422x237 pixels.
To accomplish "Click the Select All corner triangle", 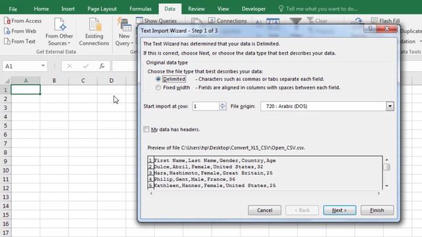I will [7, 80].
